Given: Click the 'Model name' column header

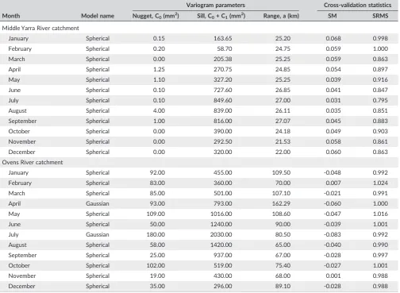Looking at the screenshot, I should 98,16.
